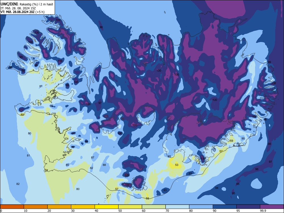Click the legend tick label '10'

click(x=26, y=211)
